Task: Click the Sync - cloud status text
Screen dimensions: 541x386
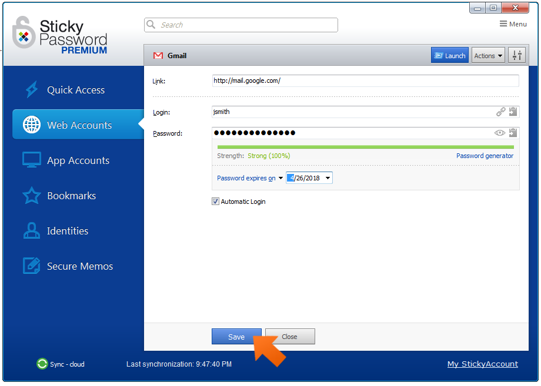Action: [67, 364]
